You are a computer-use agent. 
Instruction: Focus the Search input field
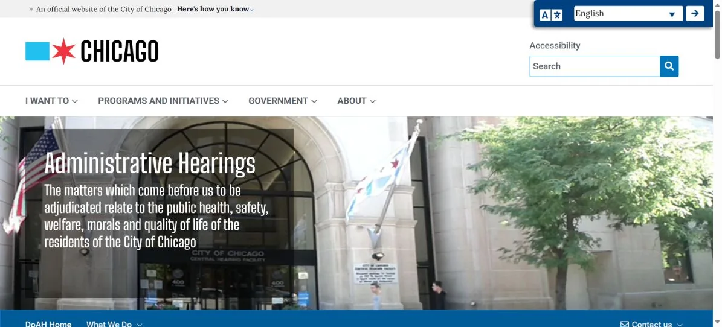pyautogui.click(x=595, y=66)
